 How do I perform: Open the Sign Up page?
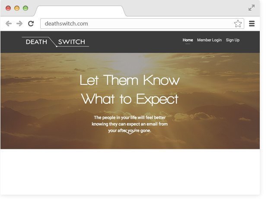point(233,40)
